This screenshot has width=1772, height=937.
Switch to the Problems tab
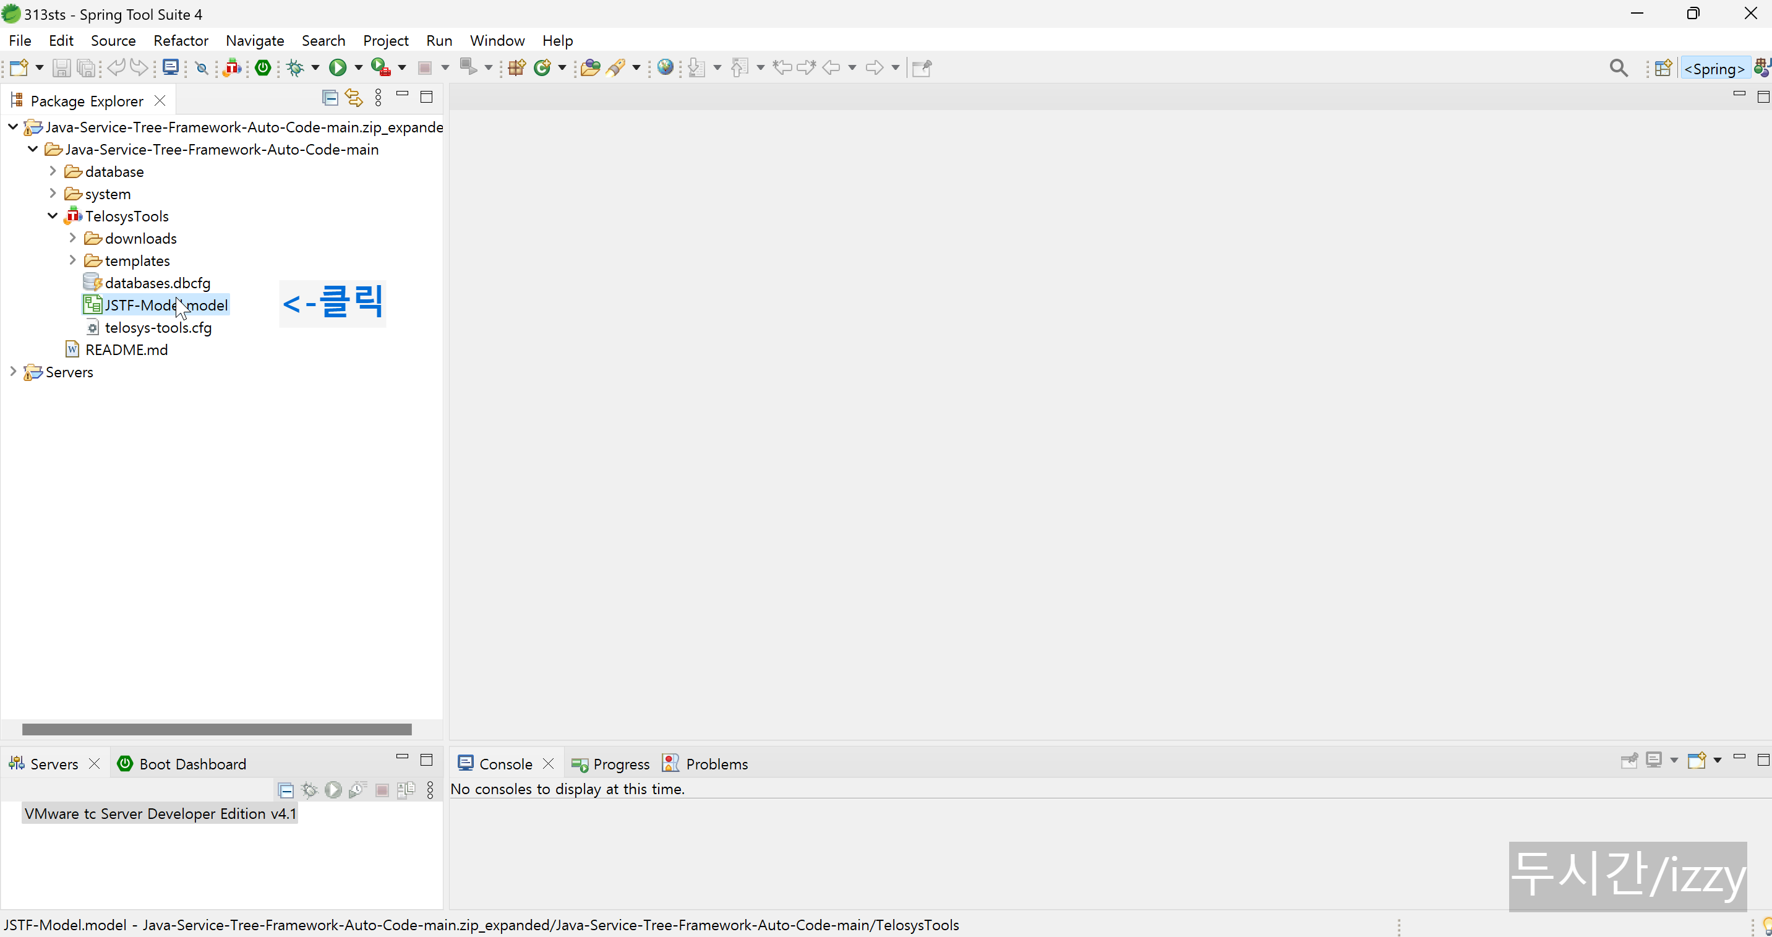tap(705, 764)
